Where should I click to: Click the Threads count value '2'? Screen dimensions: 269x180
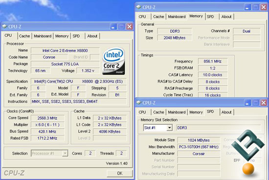point(121,153)
